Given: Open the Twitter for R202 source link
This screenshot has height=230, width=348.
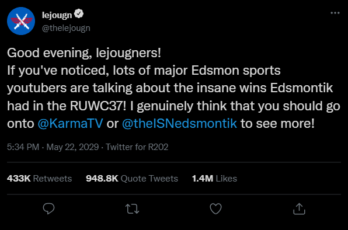Looking at the screenshot, I should [x=137, y=147].
